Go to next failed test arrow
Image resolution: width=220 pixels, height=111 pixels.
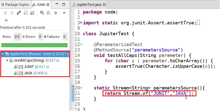[5, 13]
